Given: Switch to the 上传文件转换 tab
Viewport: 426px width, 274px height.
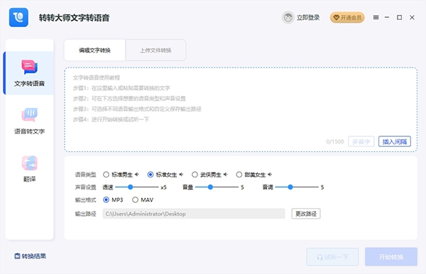Looking at the screenshot, I should click(x=155, y=50).
